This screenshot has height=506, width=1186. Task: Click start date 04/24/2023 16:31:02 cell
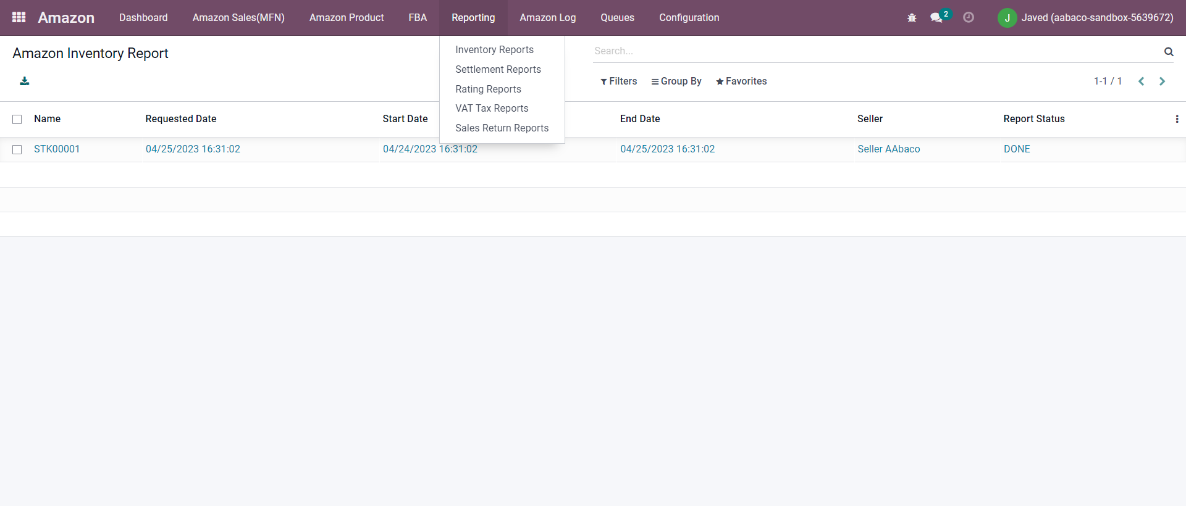(430, 149)
